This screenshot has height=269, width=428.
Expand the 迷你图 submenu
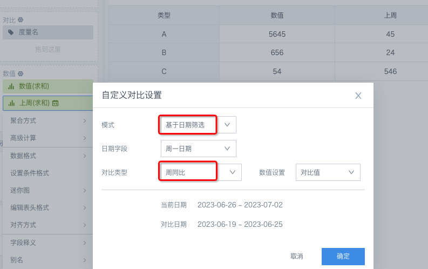(48, 190)
